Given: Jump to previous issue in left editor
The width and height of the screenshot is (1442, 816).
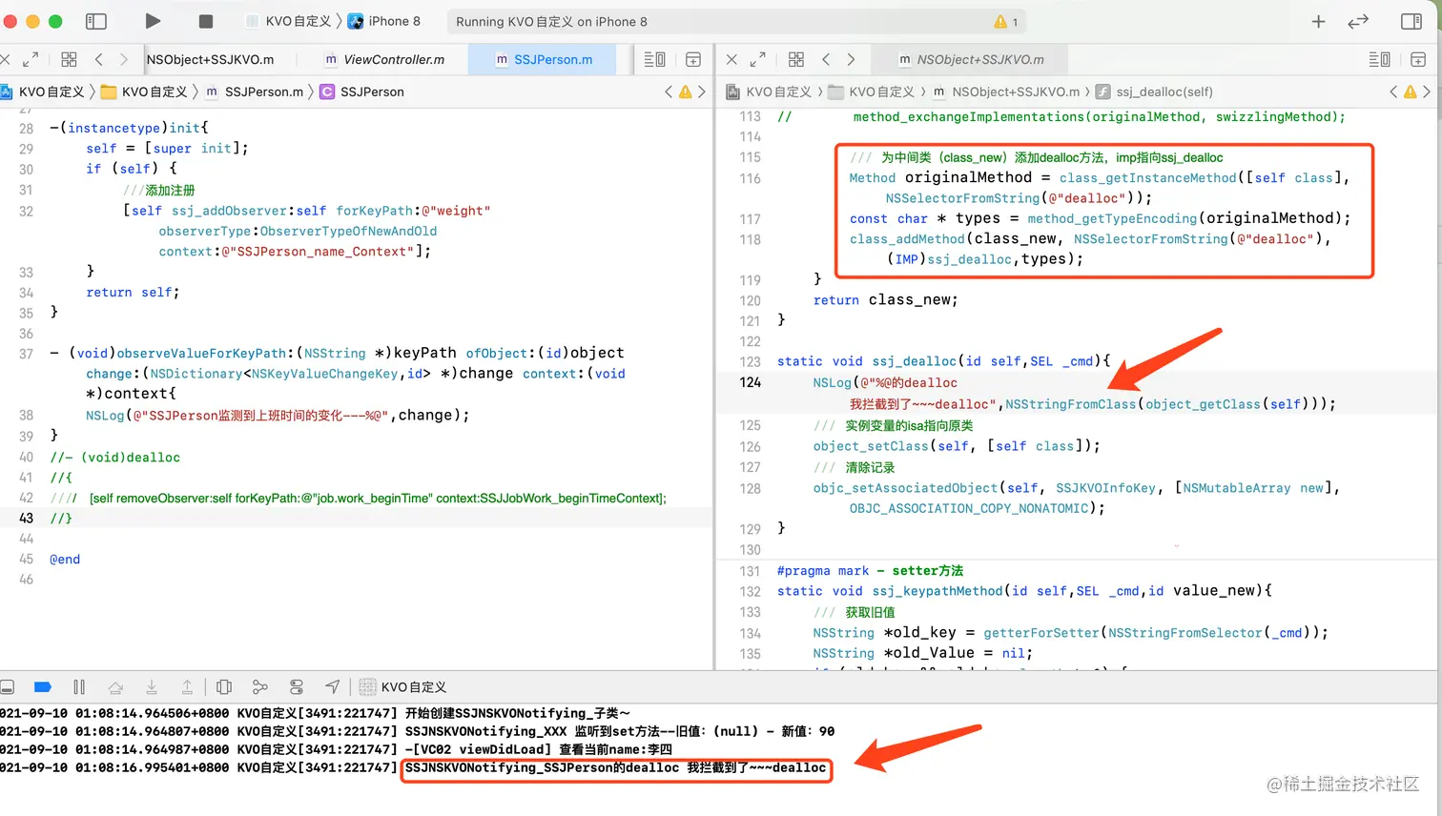Looking at the screenshot, I should [x=669, y=92].
